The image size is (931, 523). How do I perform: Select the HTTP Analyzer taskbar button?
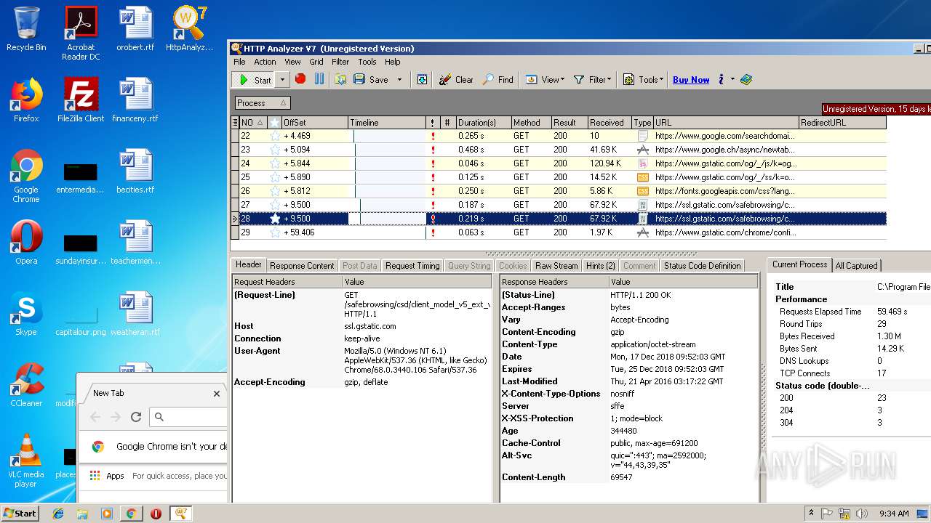click(x=180, y=514)
